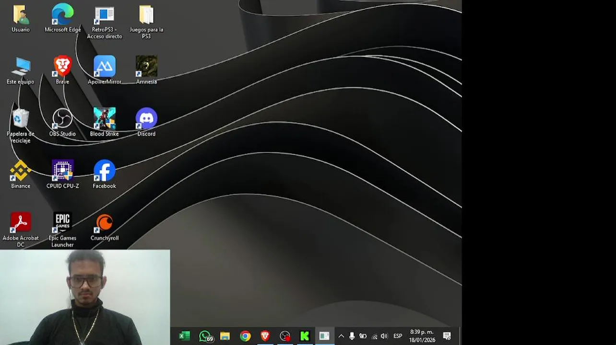Click the webcam overlay preview

tap(85, 297)
